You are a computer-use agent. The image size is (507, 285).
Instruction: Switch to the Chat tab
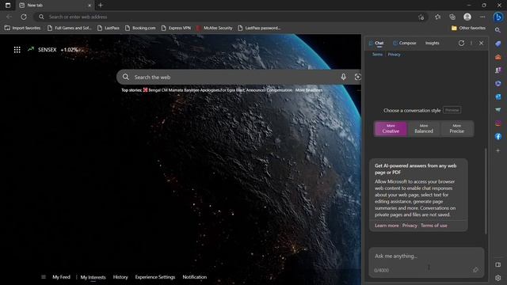click(x=376, y=43)
